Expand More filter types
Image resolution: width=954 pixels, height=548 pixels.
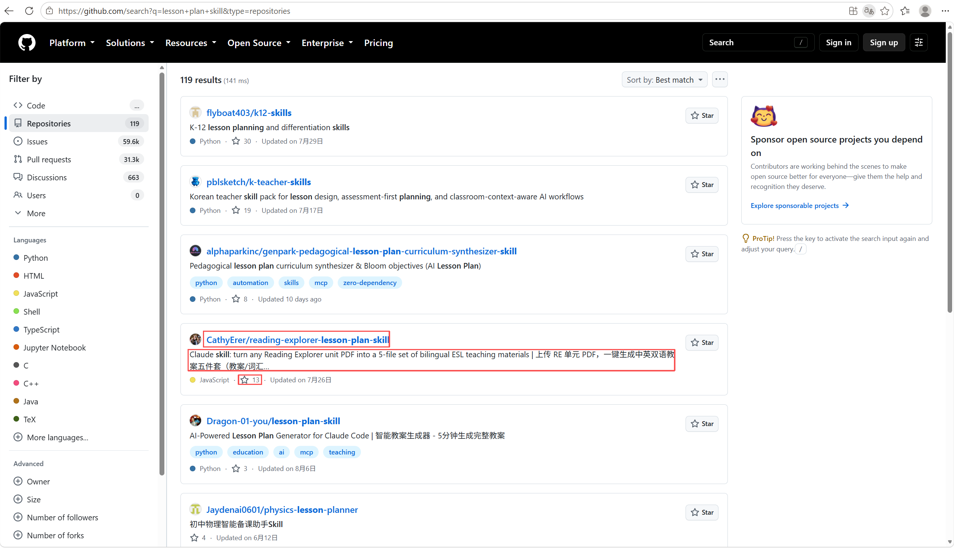tap(78, 213)
